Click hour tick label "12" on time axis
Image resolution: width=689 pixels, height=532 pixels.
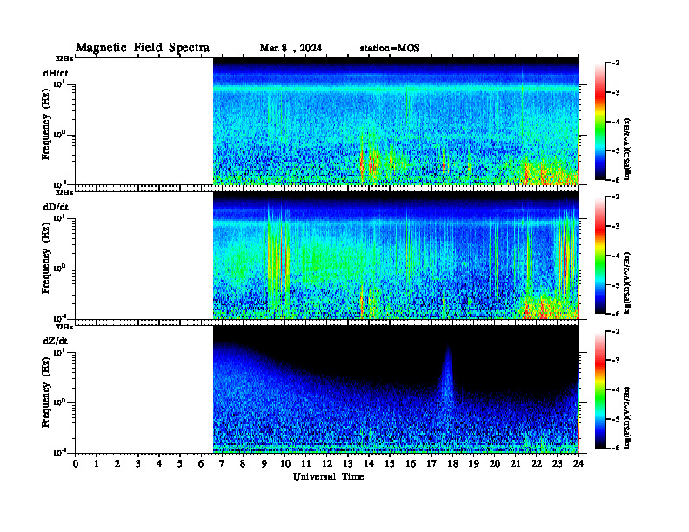pos(327,464)
